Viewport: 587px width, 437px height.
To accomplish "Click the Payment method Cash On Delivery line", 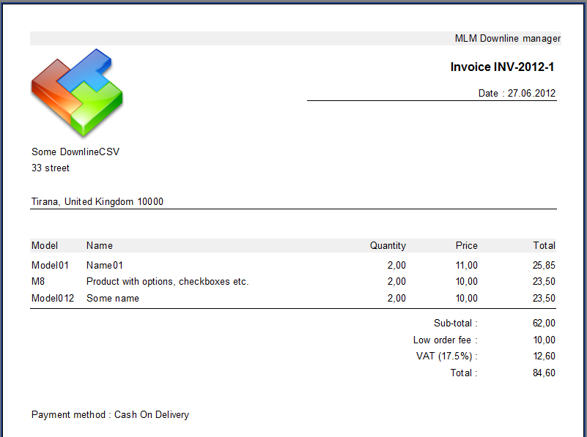I will pyautogui.click(x=110, y=415).
